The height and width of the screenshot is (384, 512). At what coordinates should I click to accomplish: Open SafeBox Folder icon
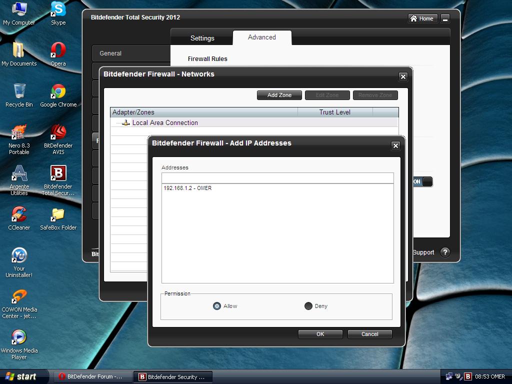point(58,218)
